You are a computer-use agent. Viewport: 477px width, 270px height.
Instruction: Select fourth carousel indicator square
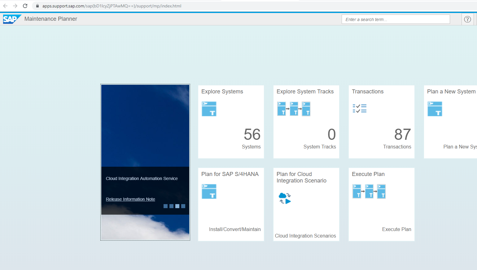click(x=183, y=206)
